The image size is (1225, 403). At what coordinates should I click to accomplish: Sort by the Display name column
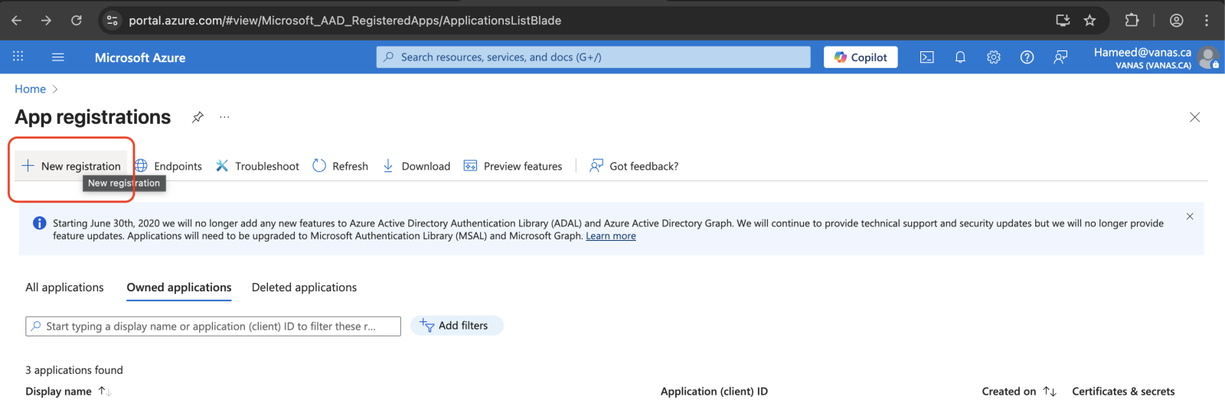tap(69, 392)
